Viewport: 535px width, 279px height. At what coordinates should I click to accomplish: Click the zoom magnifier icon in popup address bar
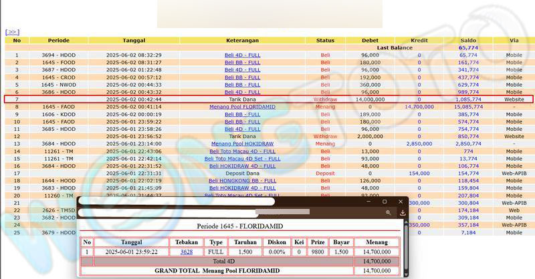click(388, 213)
